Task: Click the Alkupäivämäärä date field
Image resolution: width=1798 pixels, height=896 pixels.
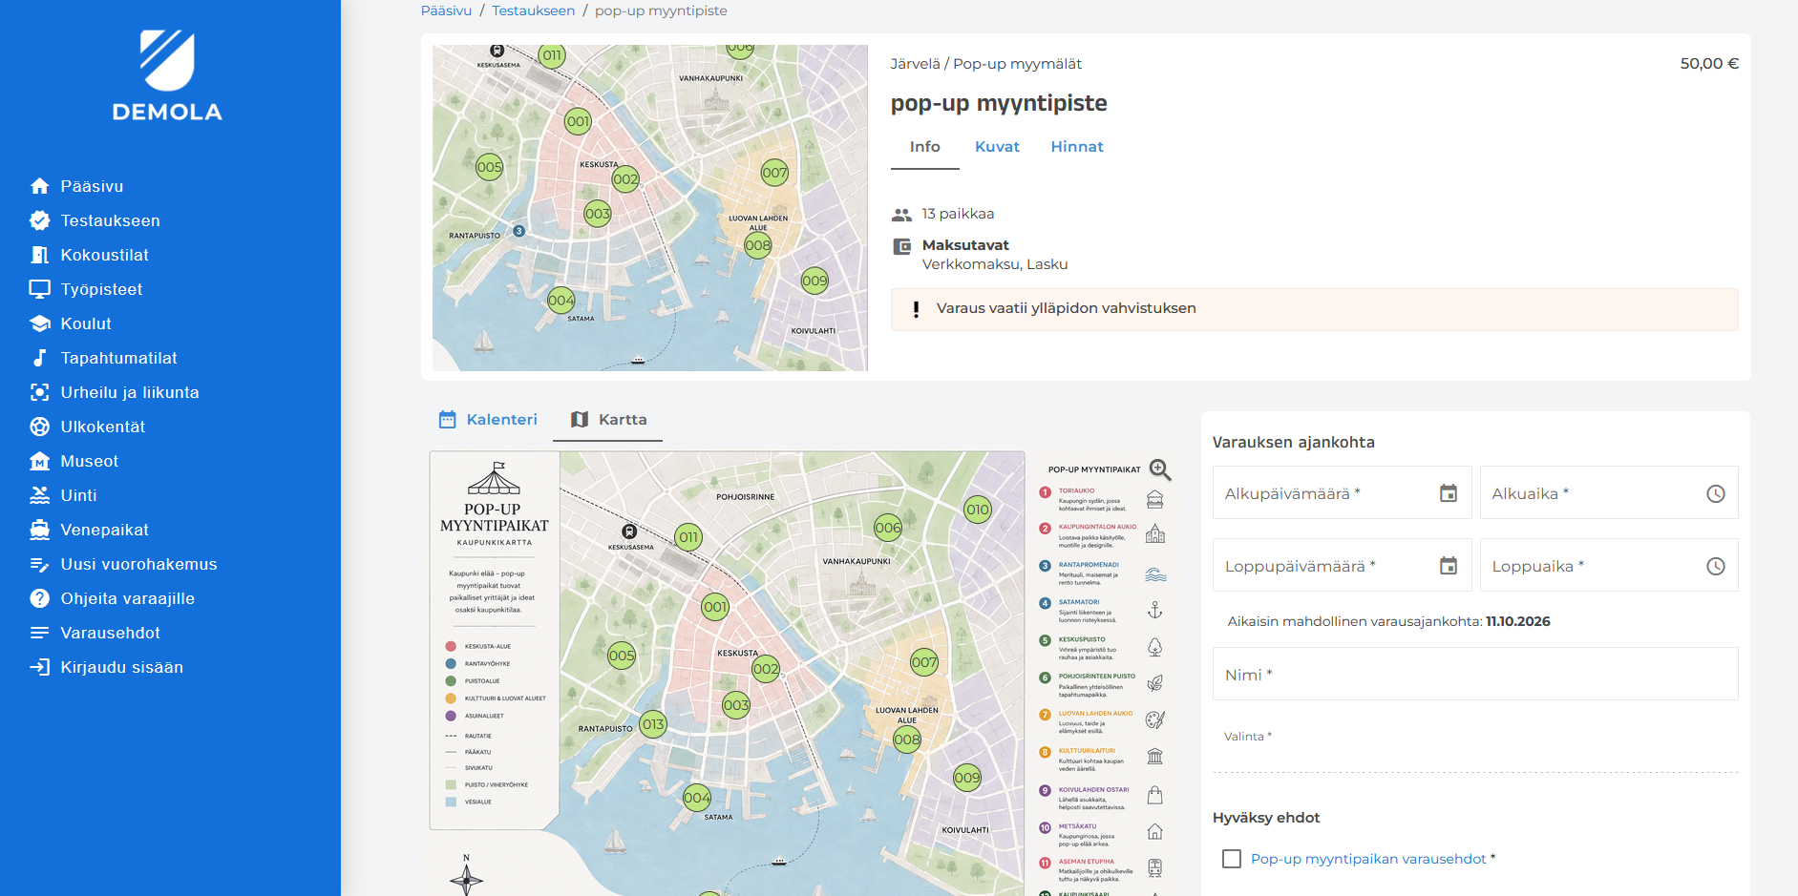Action: tap(1342, 492)
